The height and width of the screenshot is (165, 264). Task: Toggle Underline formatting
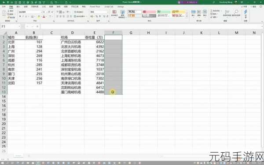[26, 17]
